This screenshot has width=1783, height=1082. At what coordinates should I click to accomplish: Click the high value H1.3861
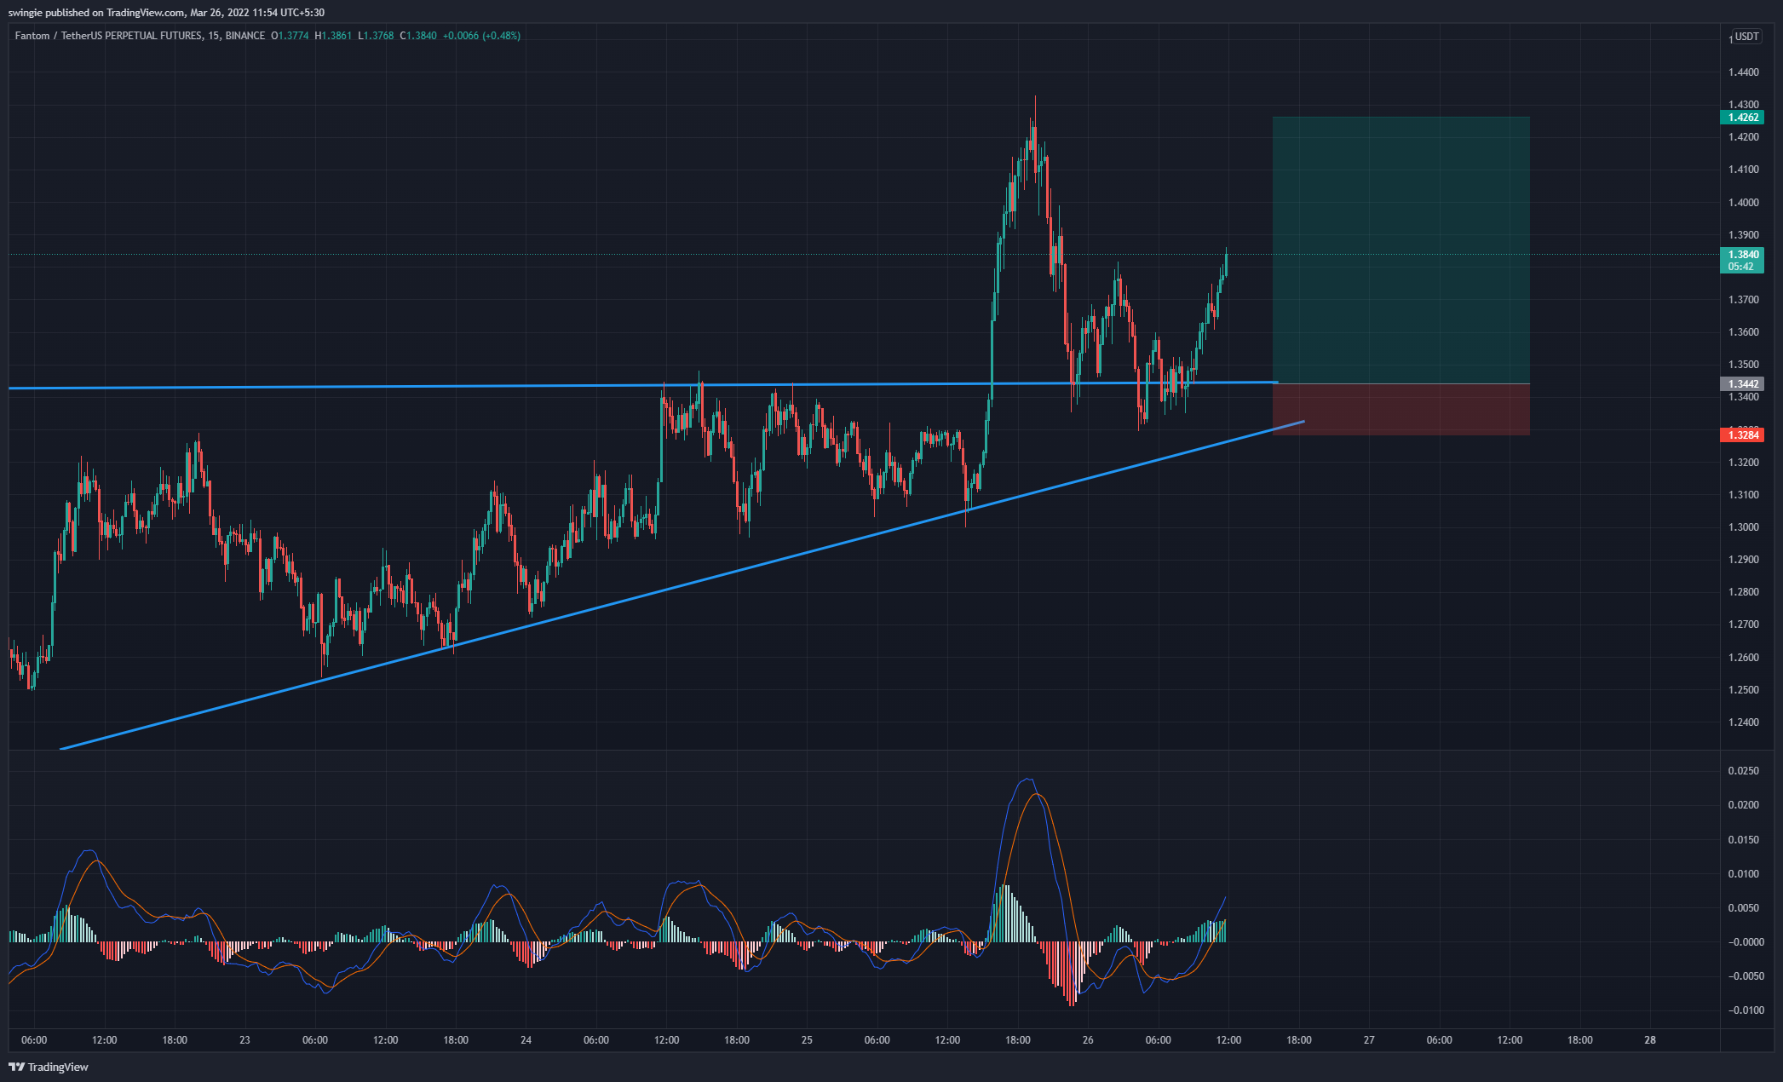tap(333, 36)
